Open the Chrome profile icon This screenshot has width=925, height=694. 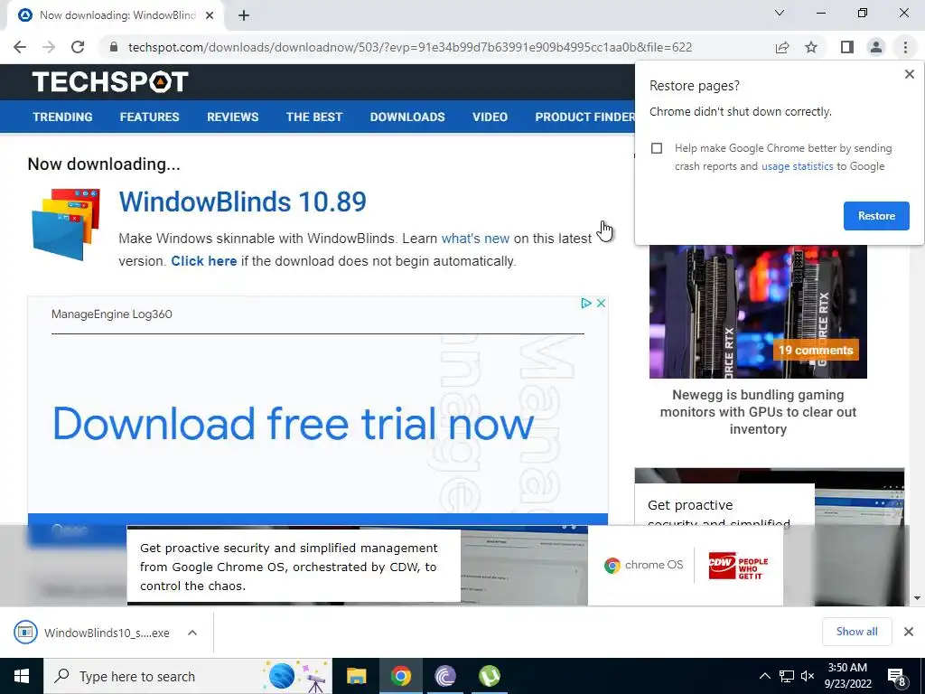coord(876,47)
